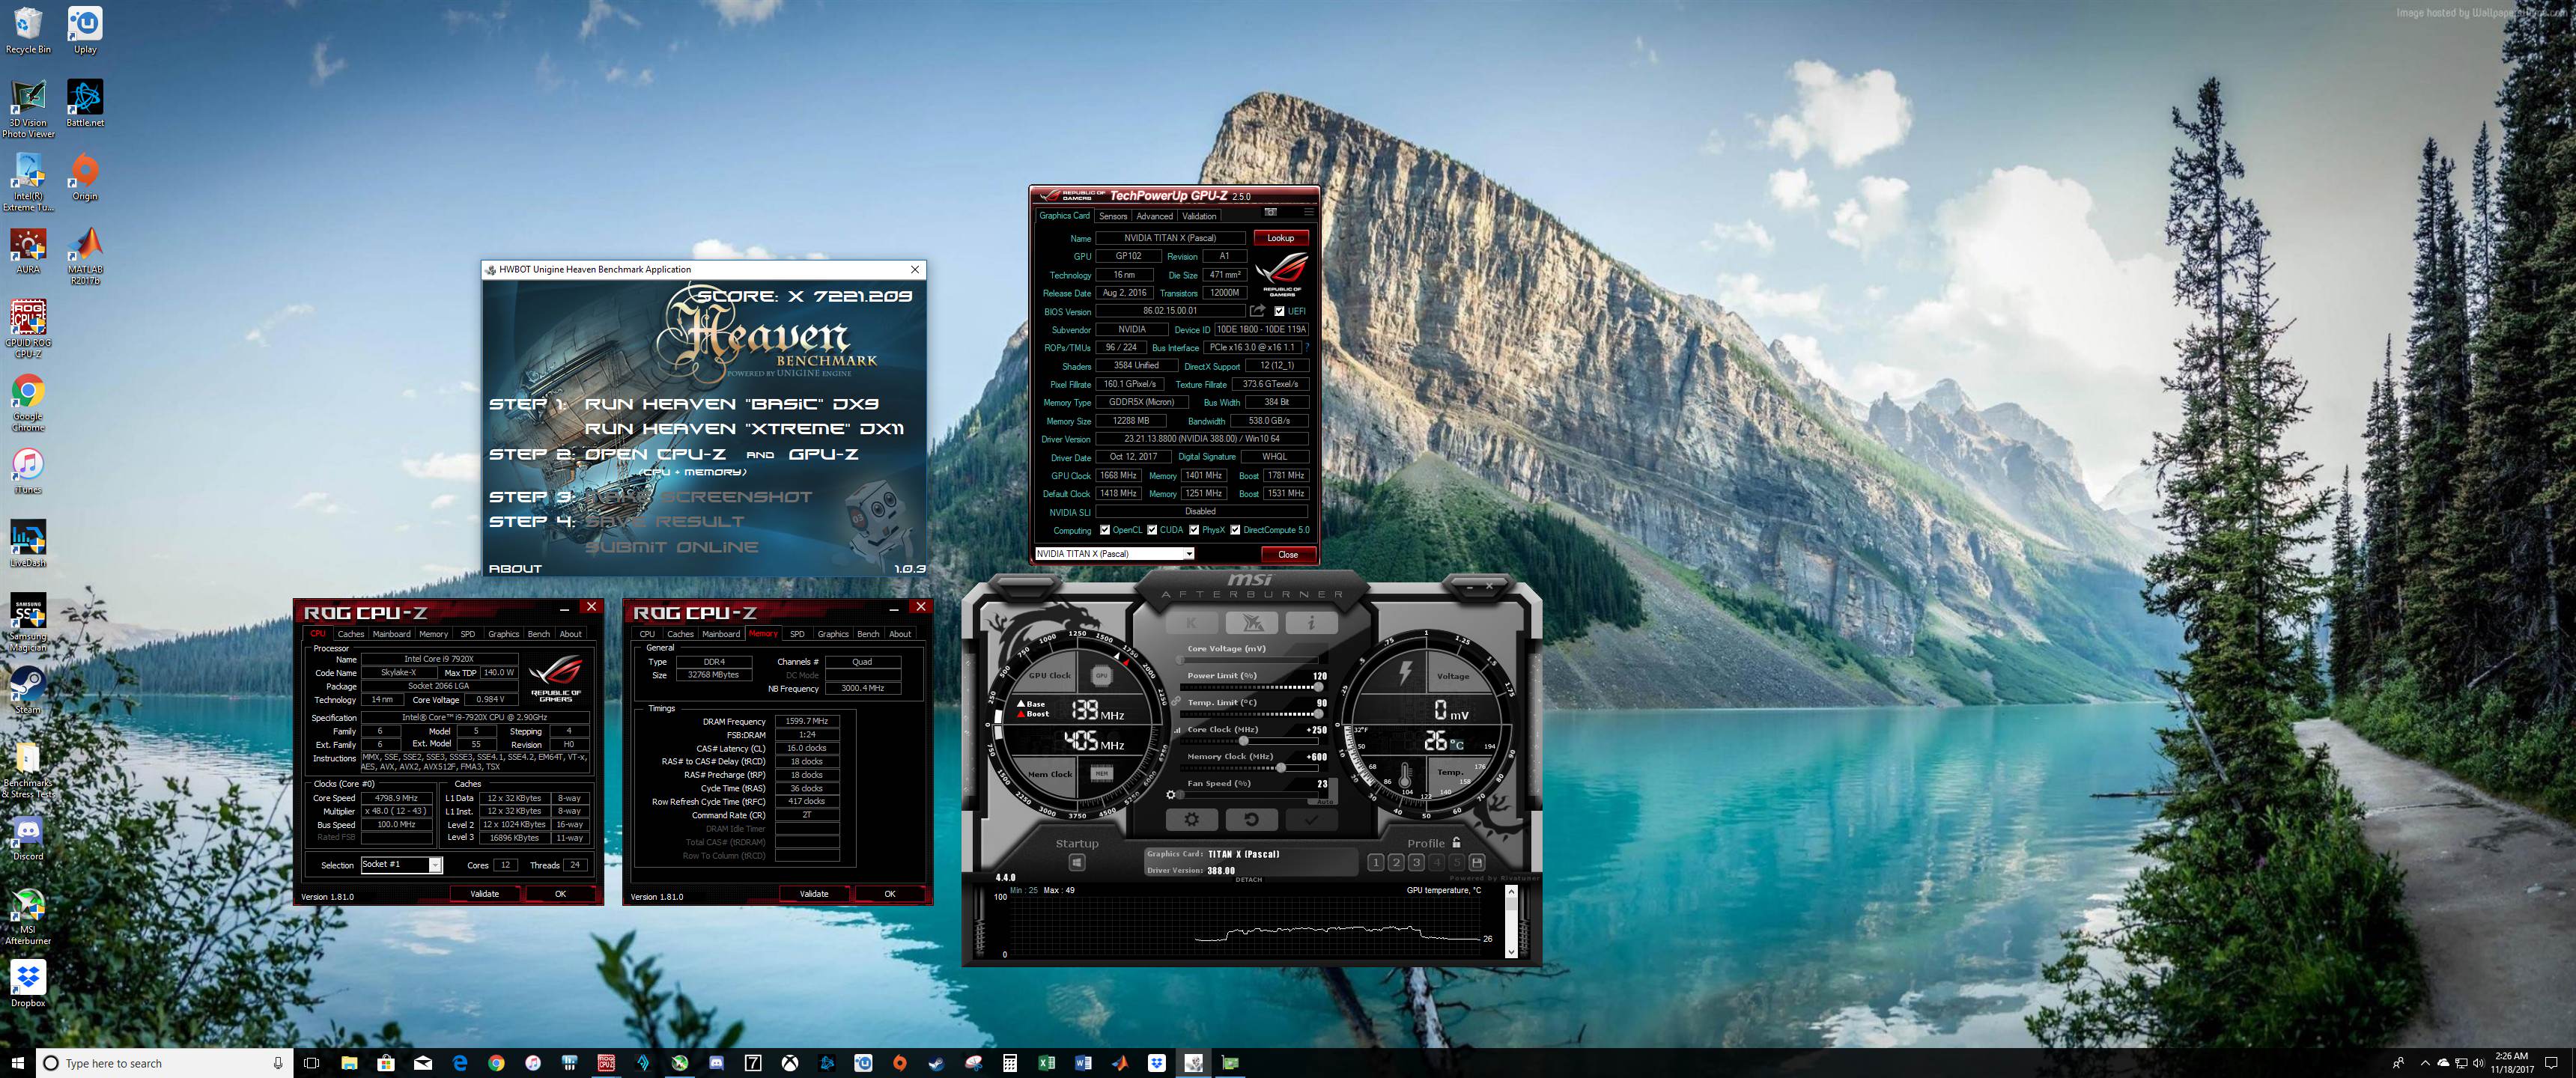Viewport: 2576px width, 1078px height.
Task: Show Afterburner info with the i button
Action: [1311, 623]
